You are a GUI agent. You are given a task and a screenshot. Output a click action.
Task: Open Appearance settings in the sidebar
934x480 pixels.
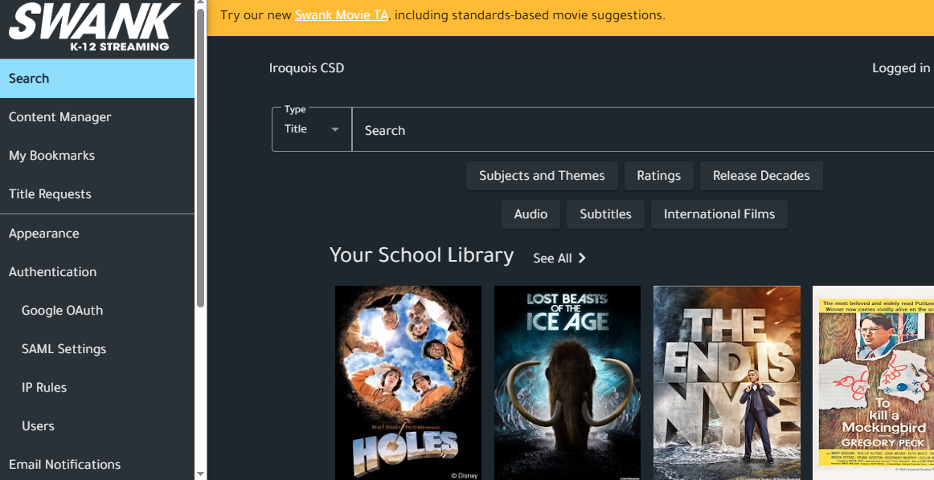point(97,233)
